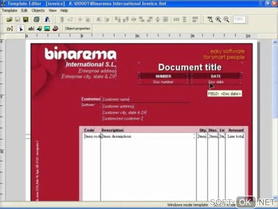Select the Qty. column header
278x209 pixels.
coord(203,130)
